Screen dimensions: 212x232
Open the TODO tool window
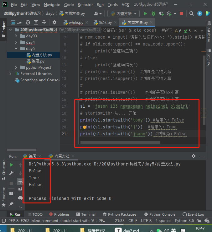coord(35,214)
